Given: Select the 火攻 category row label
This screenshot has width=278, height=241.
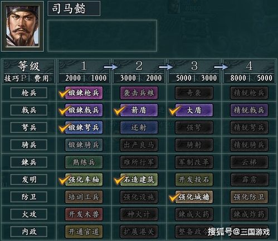Looking at the screenshot, I should tap(29, 214).
